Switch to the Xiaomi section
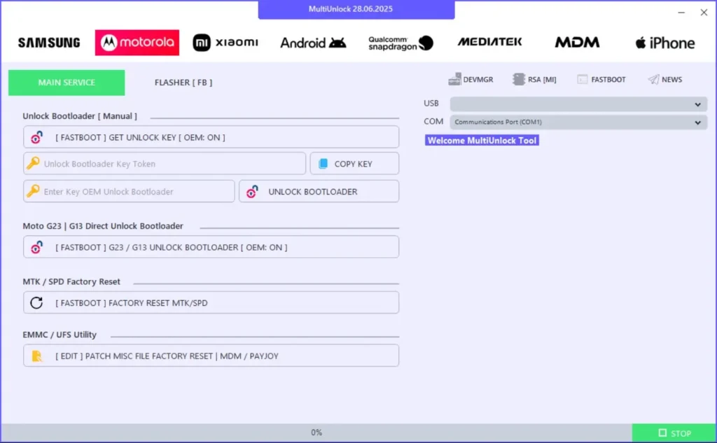 (x=225, y=43)
